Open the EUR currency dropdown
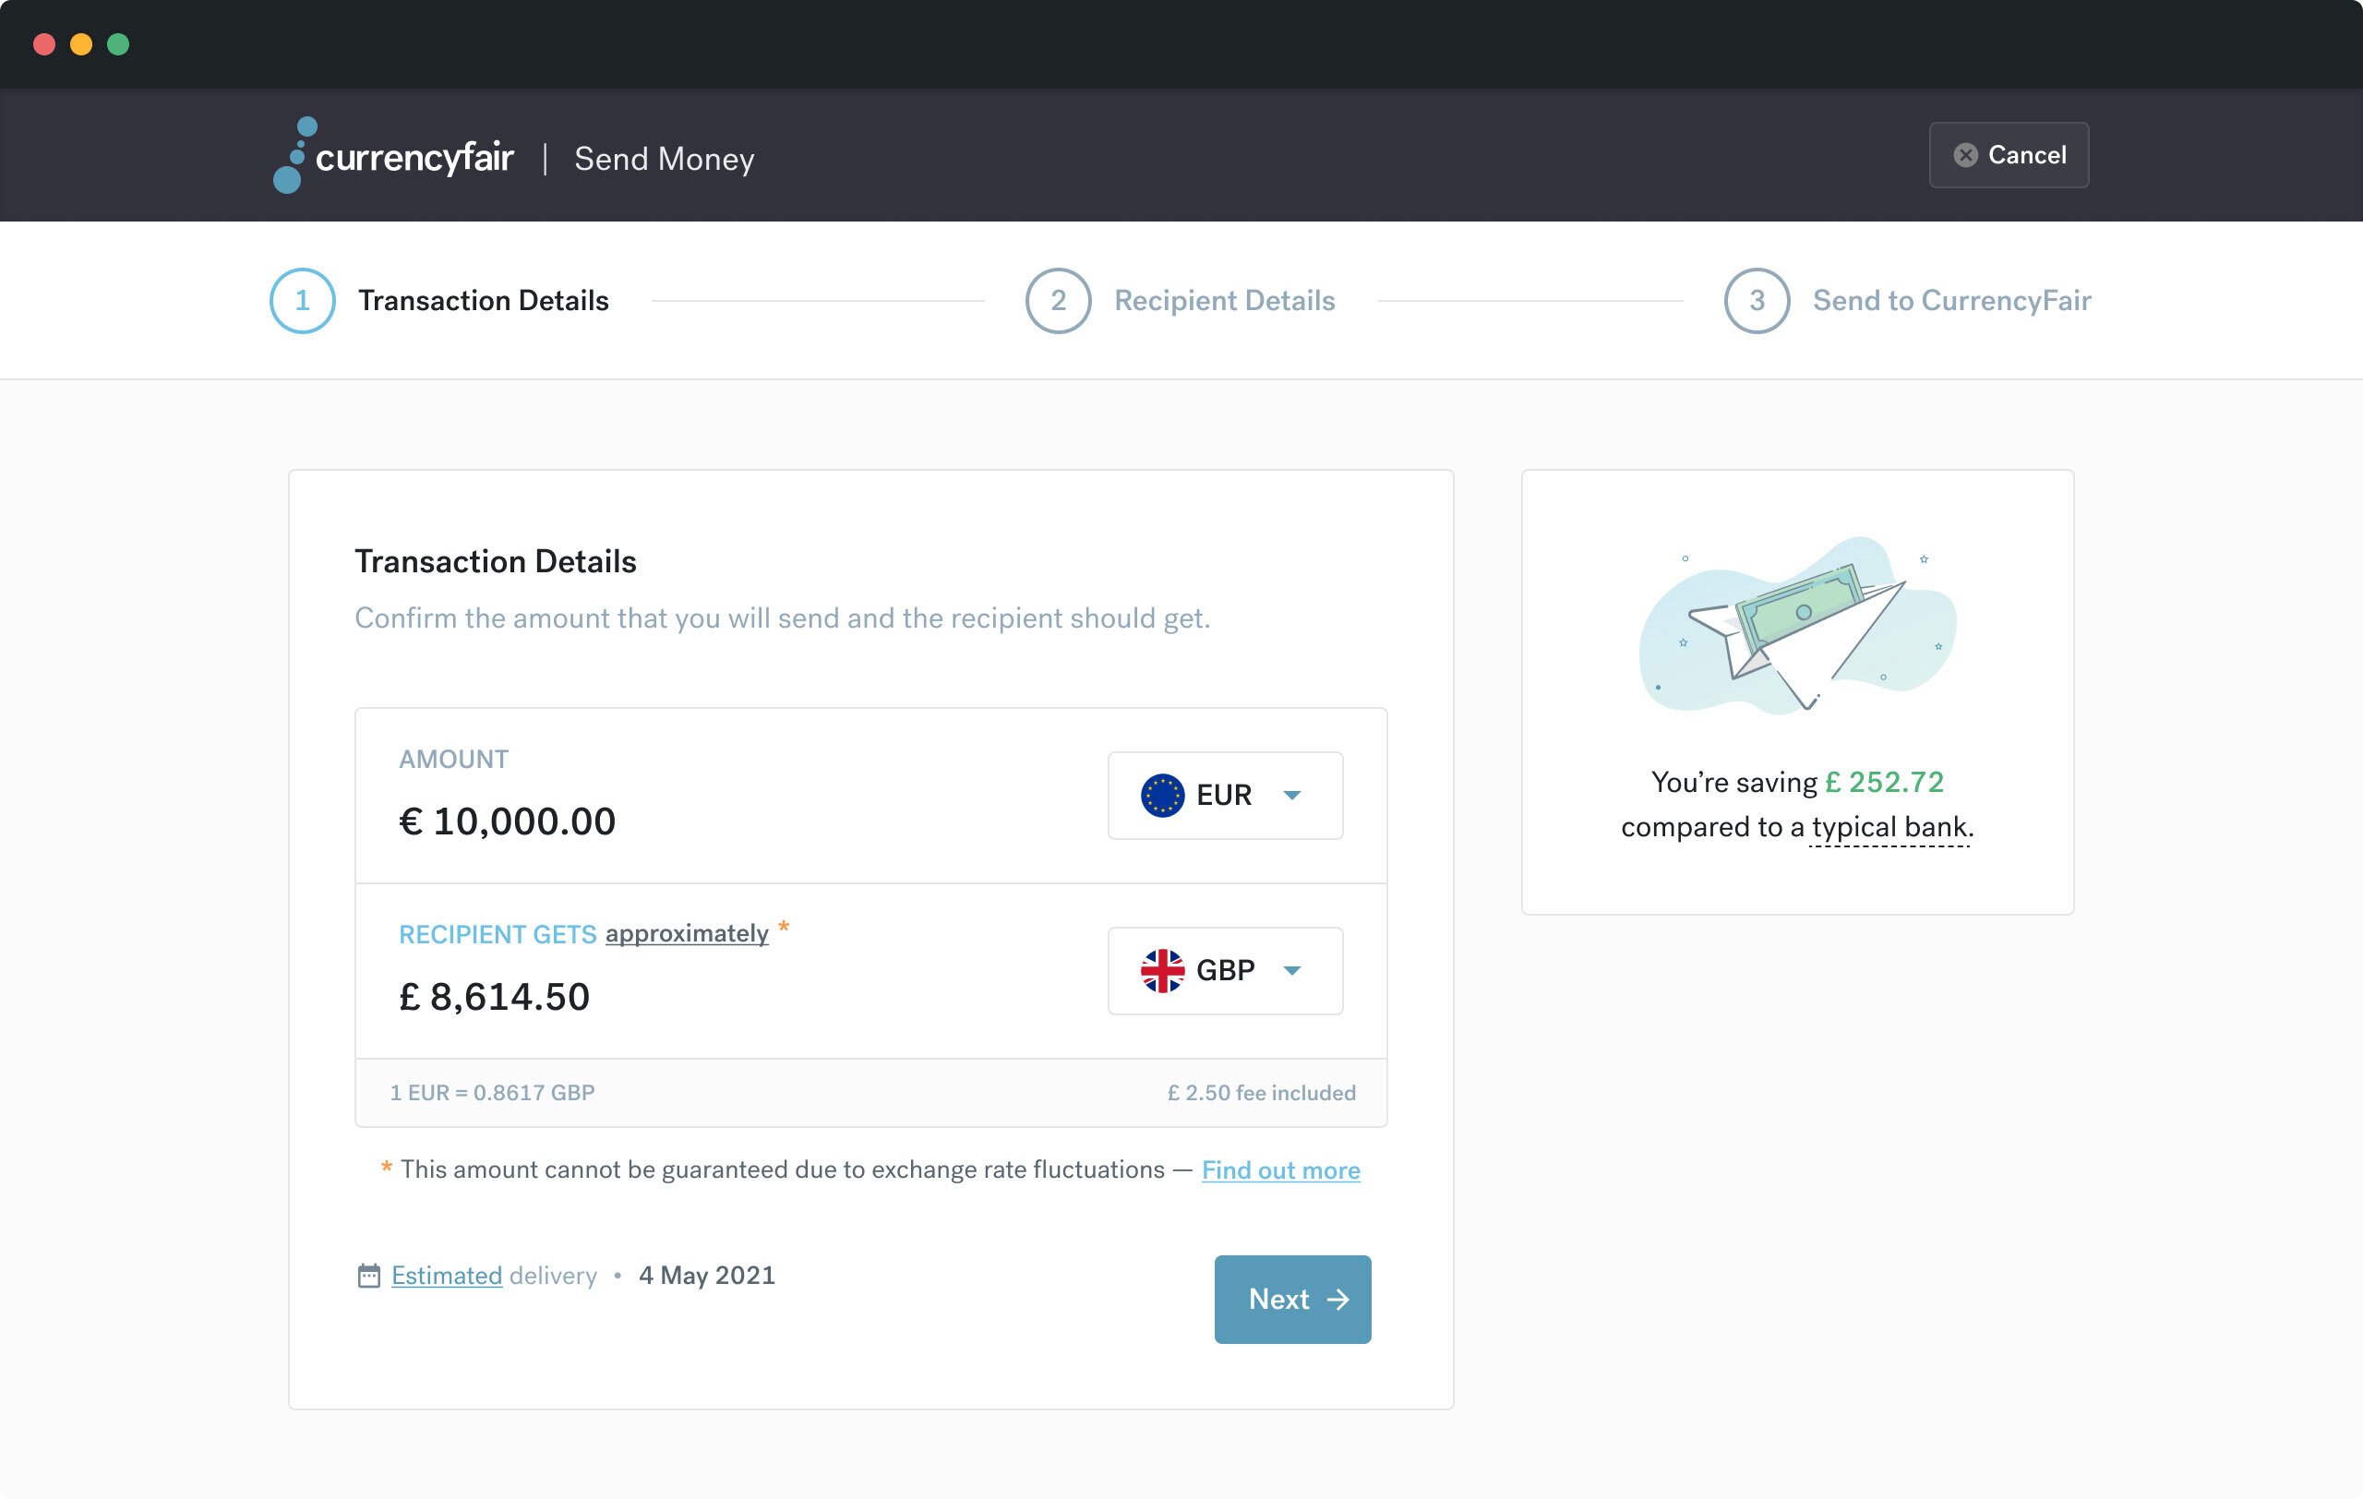This screenshot has width=2363, height=1499. click(x=1225, y=795)
